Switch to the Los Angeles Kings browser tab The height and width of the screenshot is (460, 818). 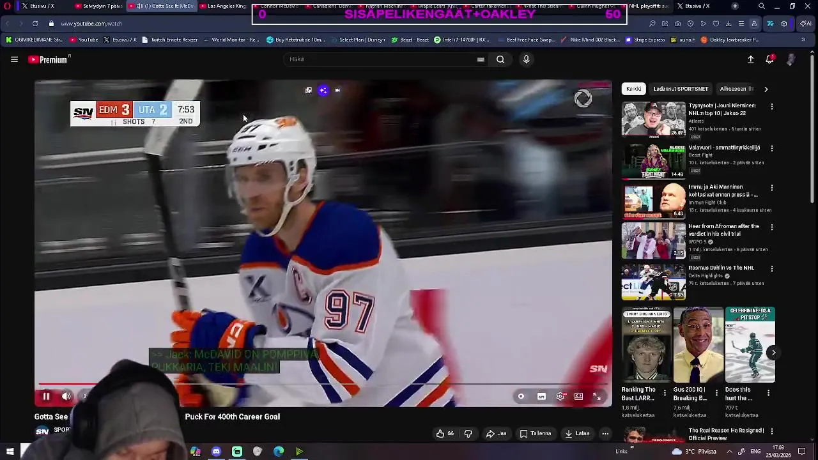(223, 6)
